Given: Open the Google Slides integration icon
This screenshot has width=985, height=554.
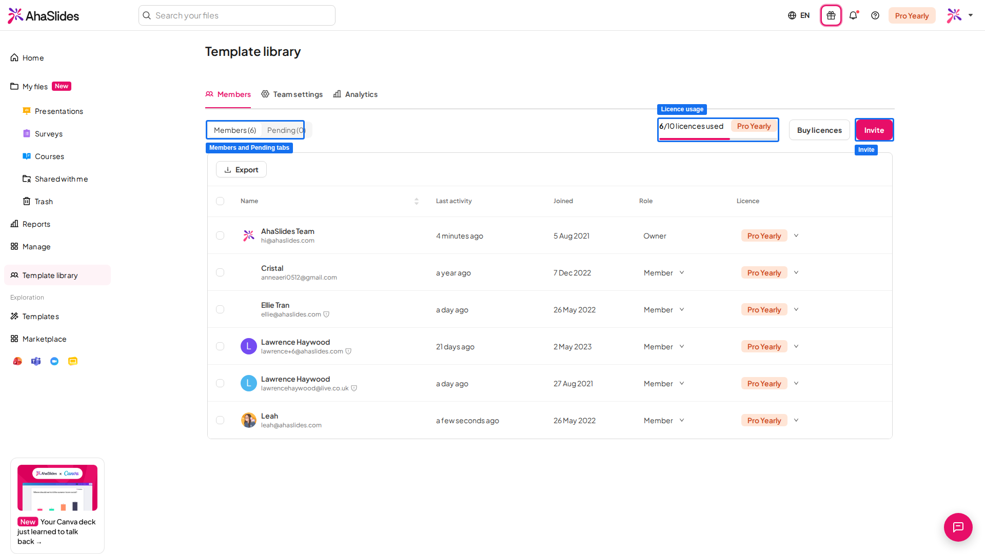Looking at the screenshot, I should click(73, 361).
